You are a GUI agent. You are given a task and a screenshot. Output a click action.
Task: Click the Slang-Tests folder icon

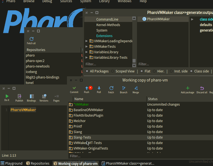[x=71, y=137]
